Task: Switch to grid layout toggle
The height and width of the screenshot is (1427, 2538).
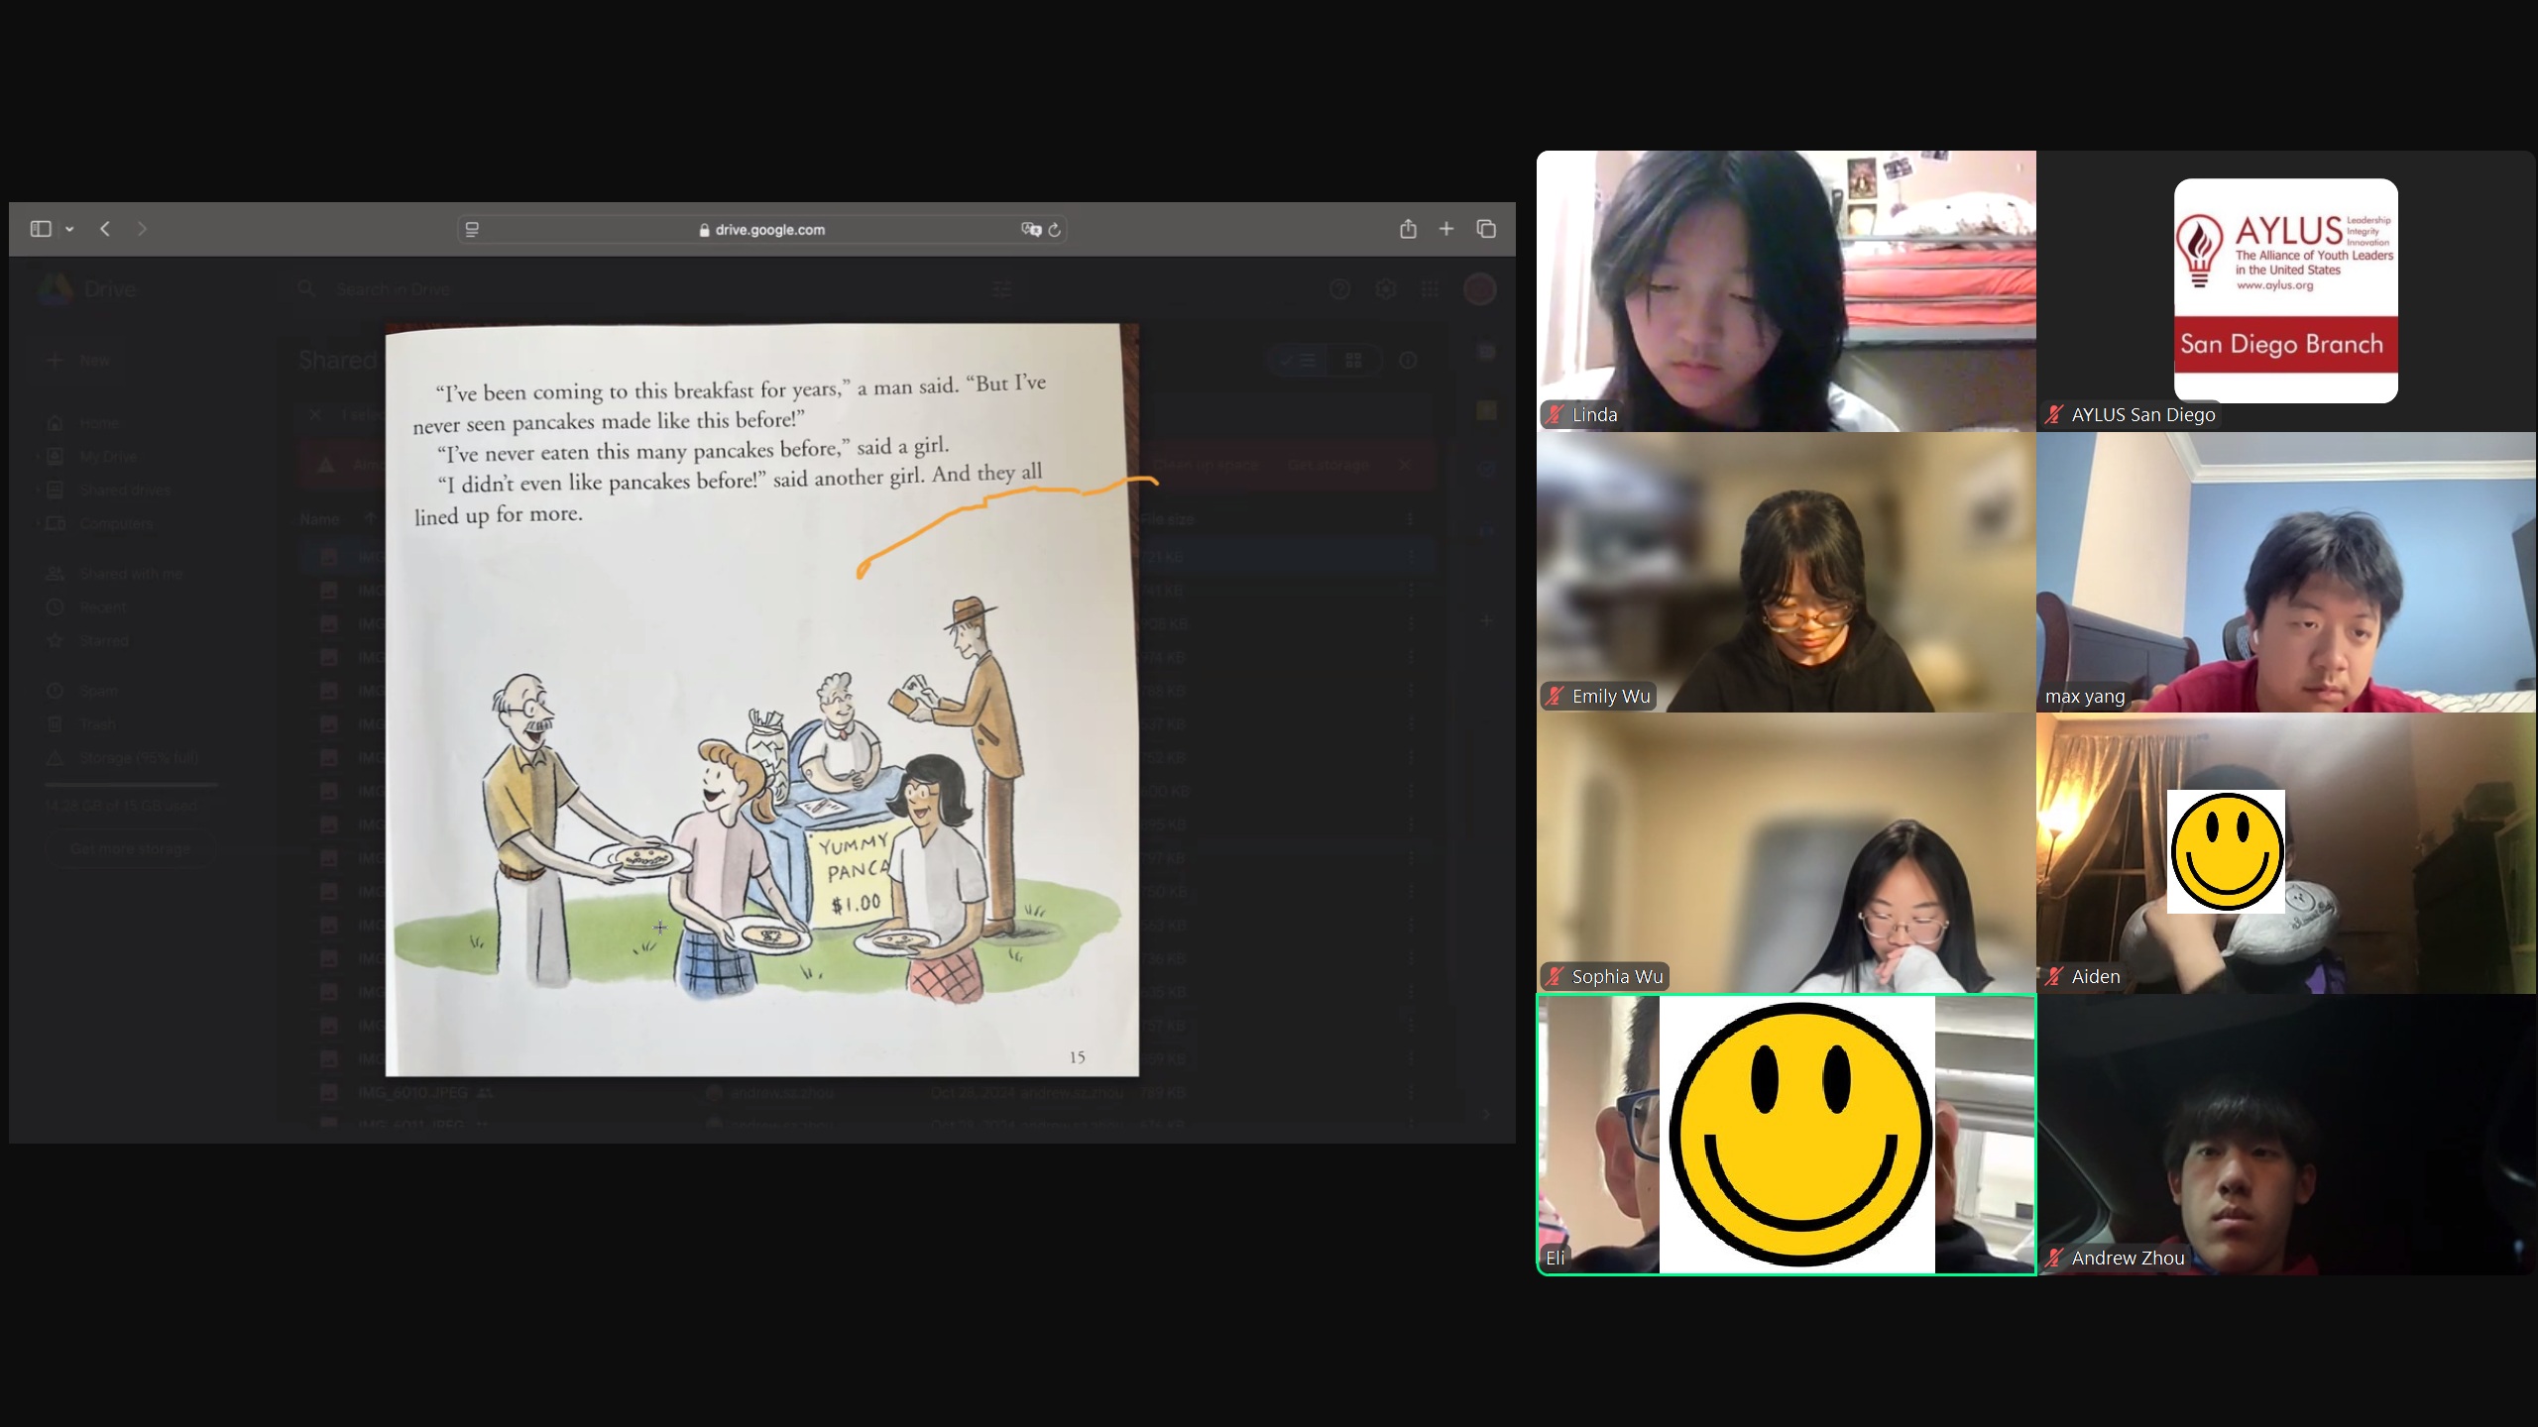Action: (1354, 361)
